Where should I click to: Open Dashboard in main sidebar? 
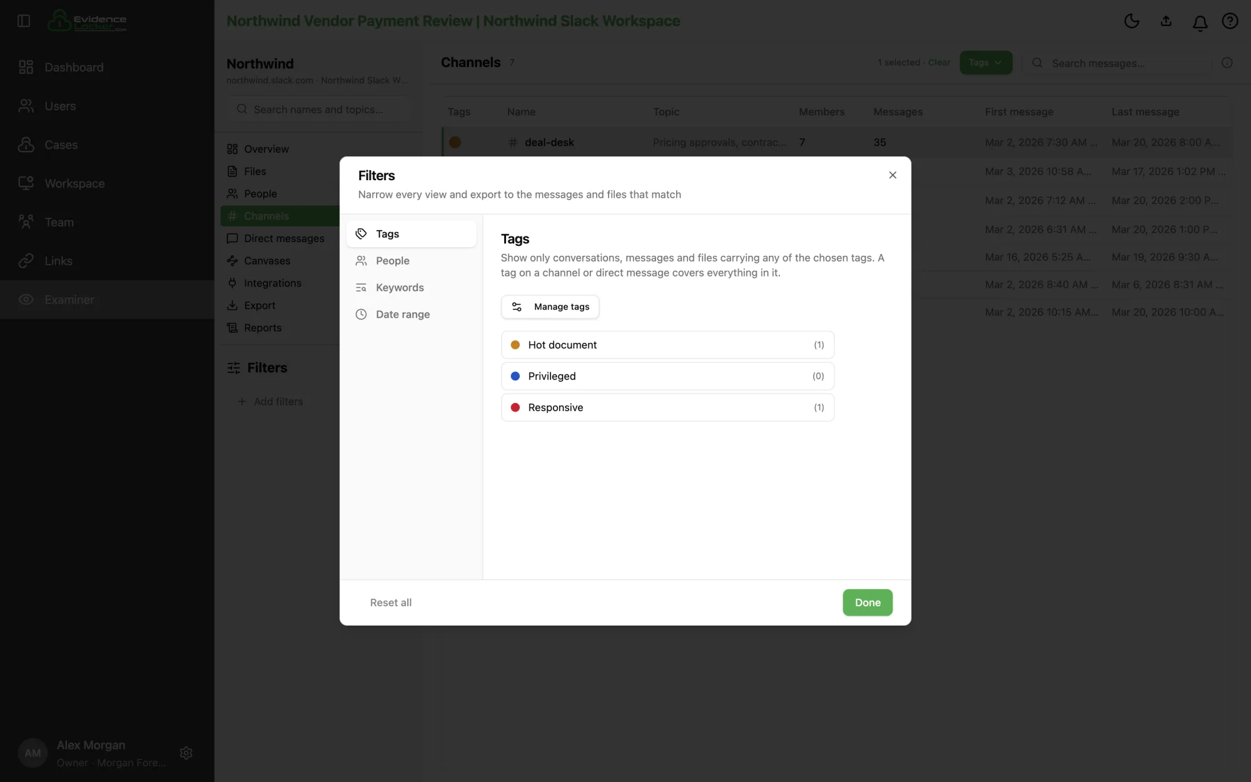[x=107, y=67]
